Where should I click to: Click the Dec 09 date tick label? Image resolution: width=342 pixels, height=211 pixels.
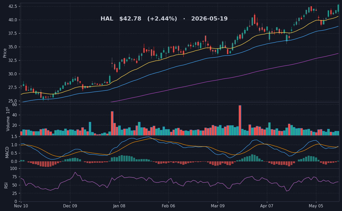coord(70,206)
